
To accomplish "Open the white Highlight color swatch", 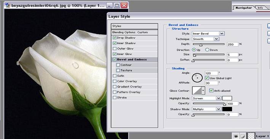I will (x=227, y=98).
